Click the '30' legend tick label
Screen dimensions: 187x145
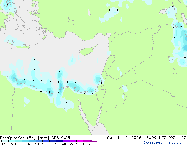(x=64, y=144)
